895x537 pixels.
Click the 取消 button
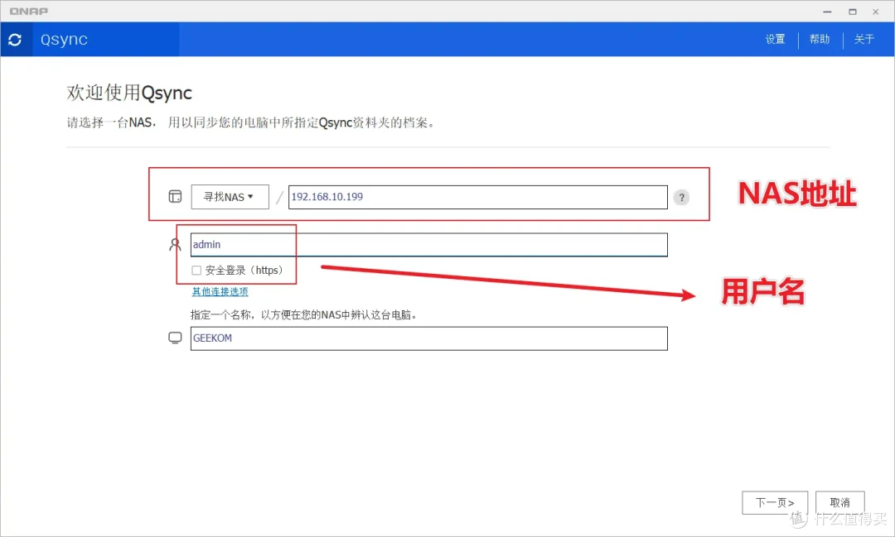[839, 503]
